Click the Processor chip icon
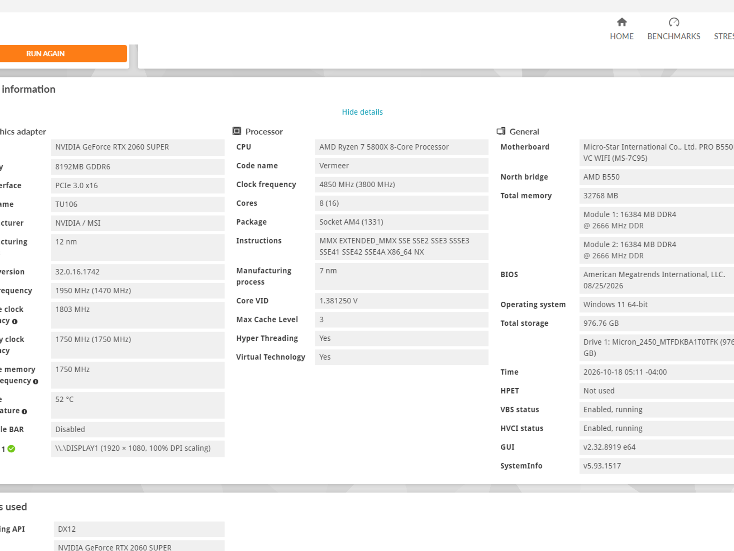This screenshot has height=551, width=734. tap(237, 131)
